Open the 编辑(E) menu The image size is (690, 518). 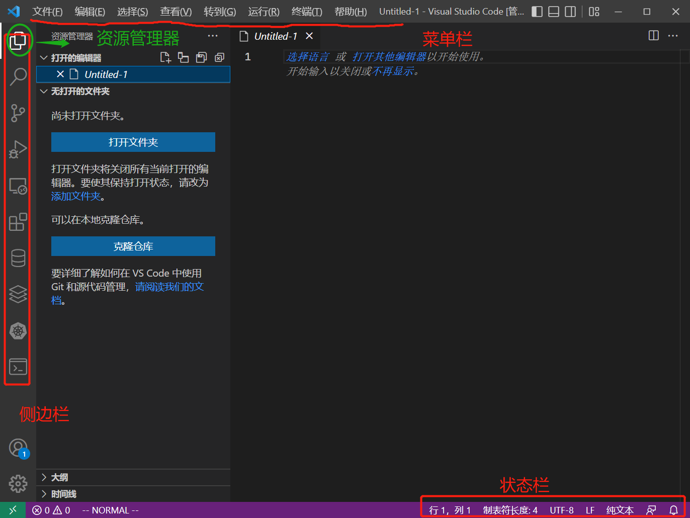pyautogui.click(x=90, y=12)
